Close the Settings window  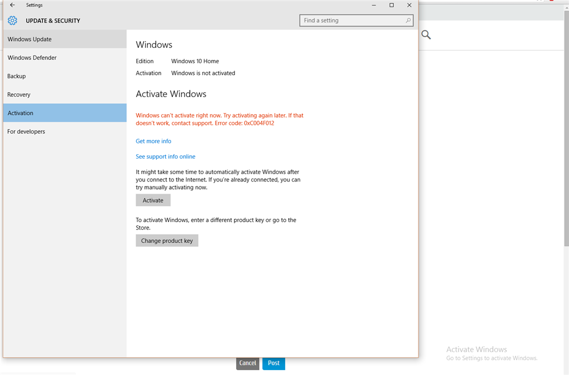pos(410,5)
